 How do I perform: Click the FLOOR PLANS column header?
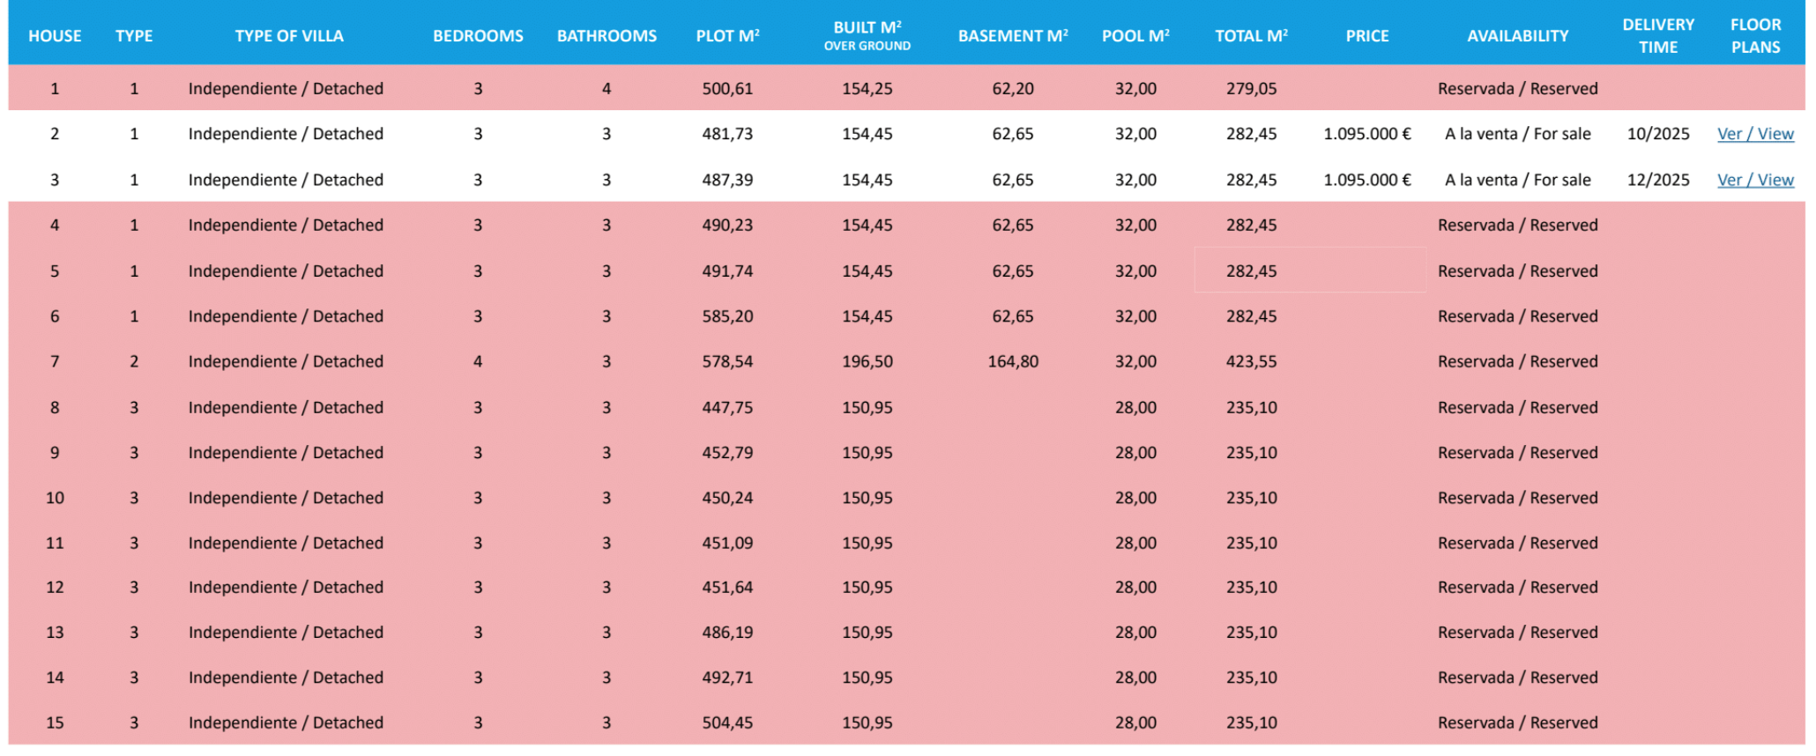[x=1754, y=36]
